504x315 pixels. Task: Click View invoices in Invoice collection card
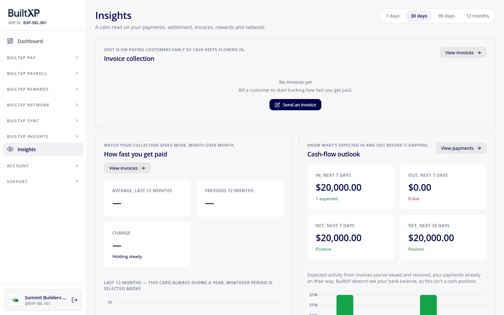tap(463, 52)
